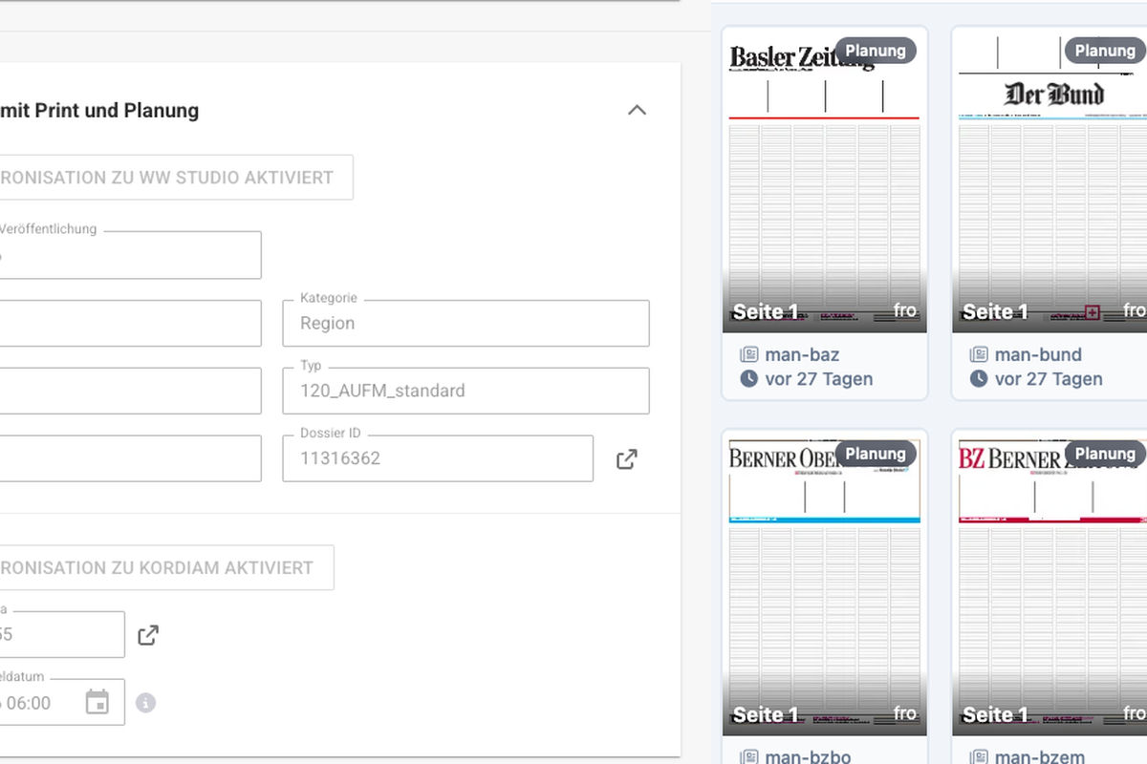Focus the date field showing 06:00

pyautogui.click(x=62, y=702)
